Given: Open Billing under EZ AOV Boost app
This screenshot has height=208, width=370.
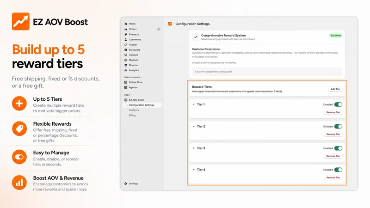Looking at the screenshot, I should 132,115.
